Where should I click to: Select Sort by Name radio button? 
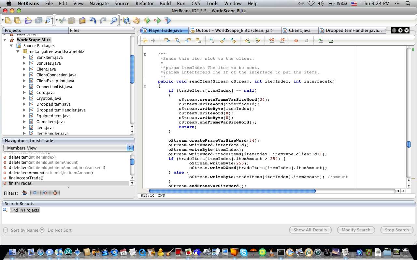[x=6, y=230]
